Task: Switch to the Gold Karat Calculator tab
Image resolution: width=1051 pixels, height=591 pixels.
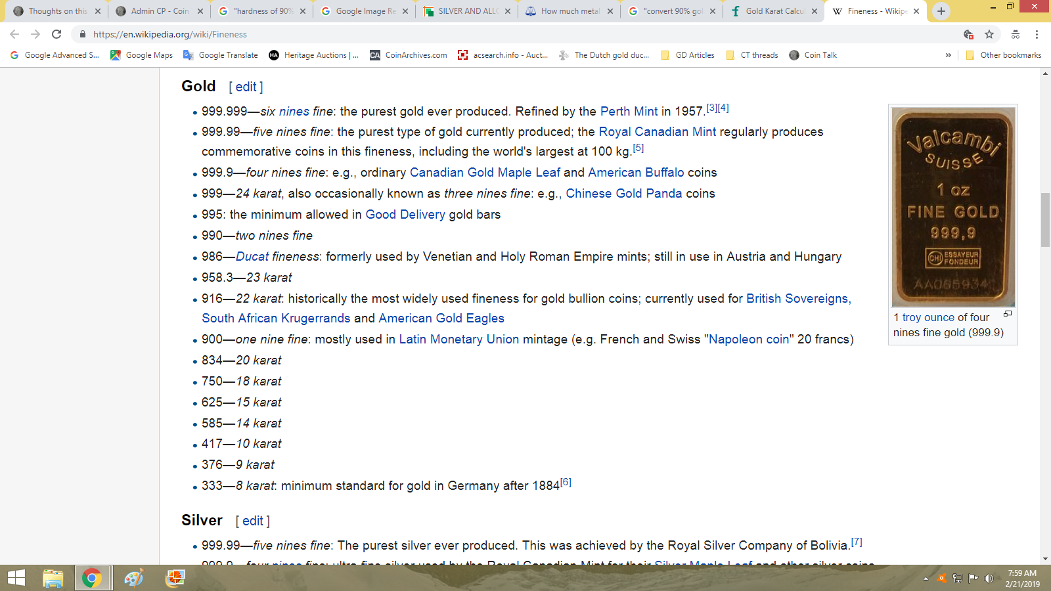Action: [774, 11]
